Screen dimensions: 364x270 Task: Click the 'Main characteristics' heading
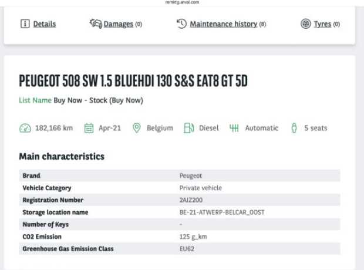pos(62,156)
